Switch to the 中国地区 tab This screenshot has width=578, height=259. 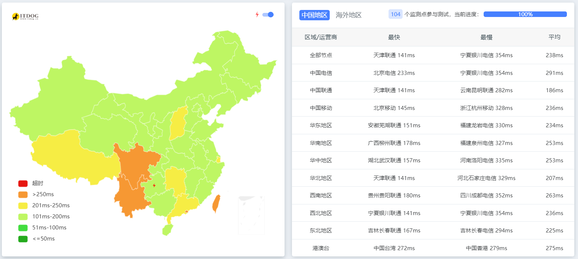tap(314, 15)
